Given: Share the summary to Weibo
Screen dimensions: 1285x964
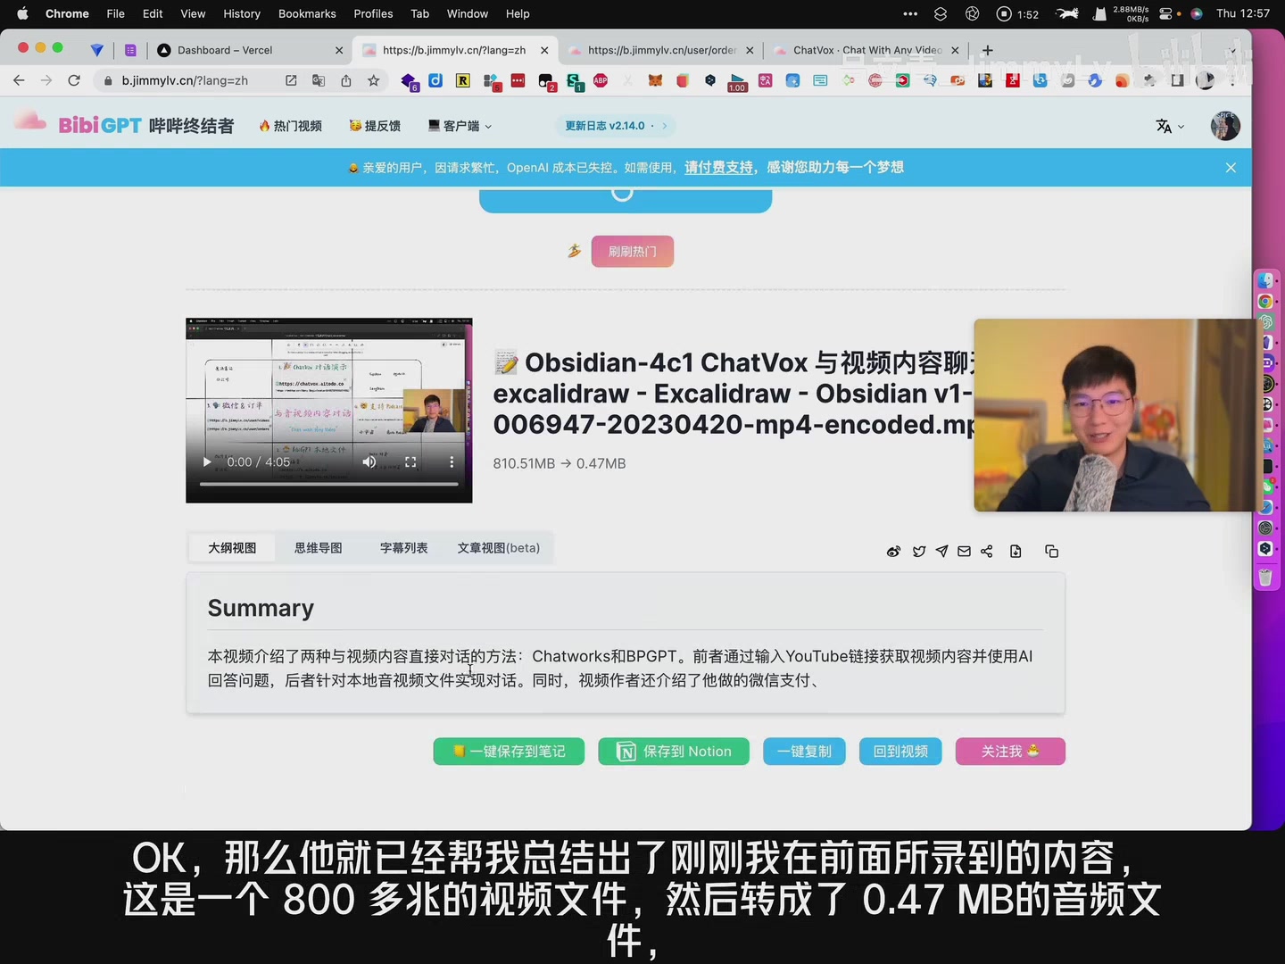Looking at the screenshot, I should click(x=893, y=551).
